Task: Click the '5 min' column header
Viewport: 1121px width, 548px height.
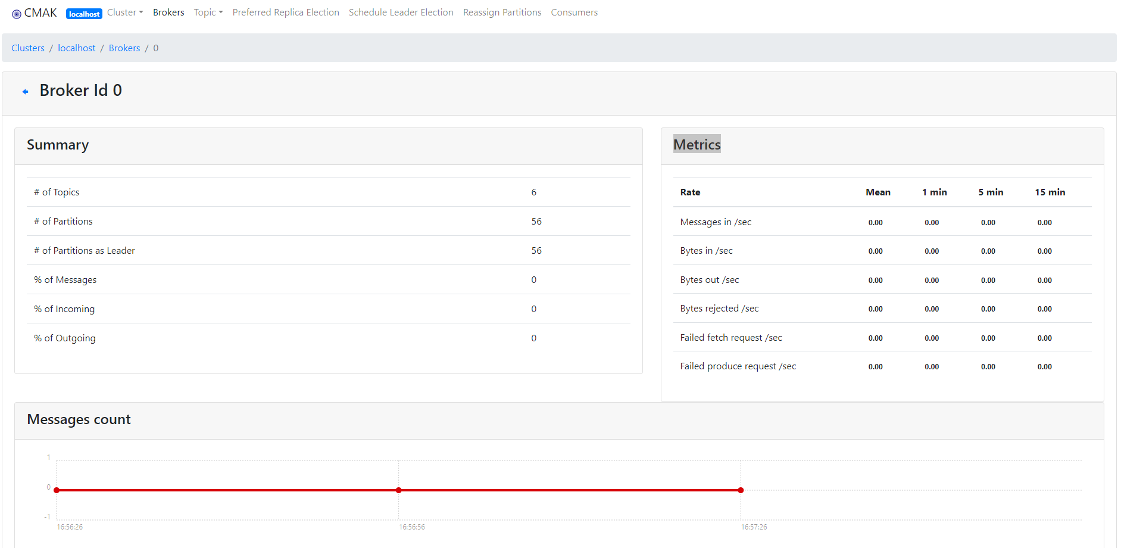Action: pyautogui.click(x=991, y=192)
